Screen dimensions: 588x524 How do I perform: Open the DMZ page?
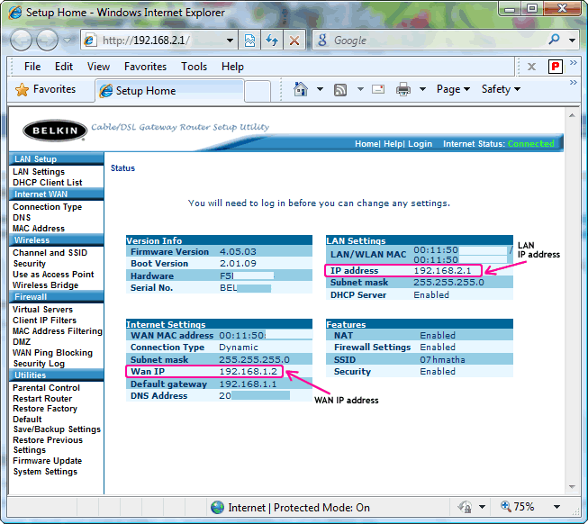tap(22, 342)
